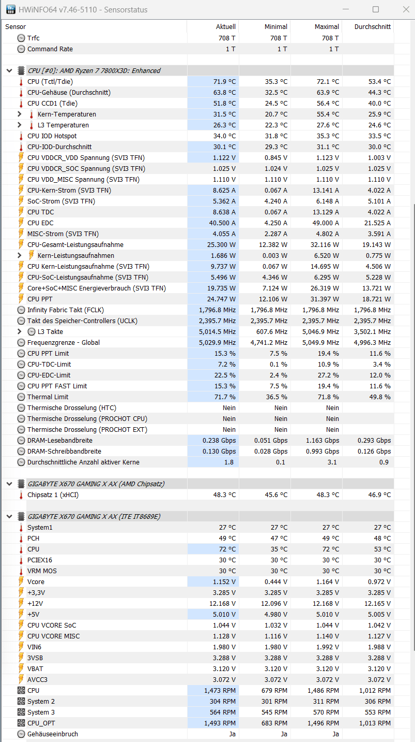
Task: Select the lightning icon beside CPU EDC
Action: (21, 223)
